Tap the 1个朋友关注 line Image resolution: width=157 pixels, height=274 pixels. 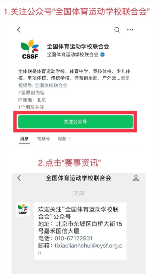tap(31, 107)
